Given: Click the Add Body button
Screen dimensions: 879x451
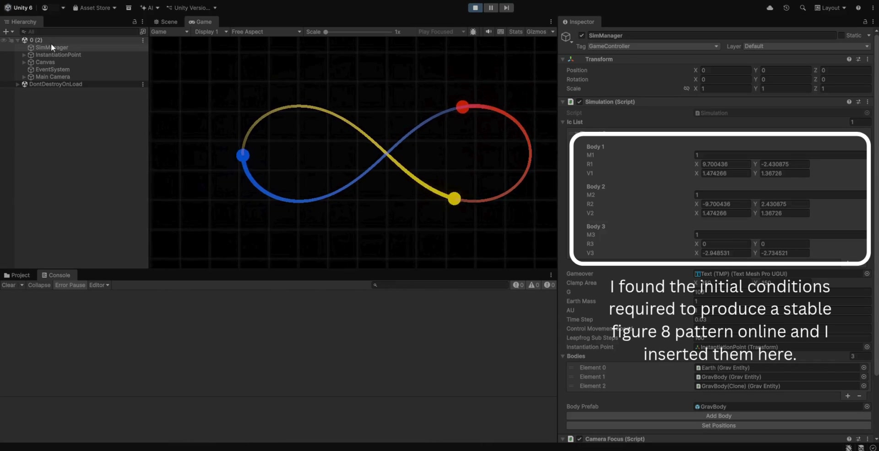Looking at the screenshot, I should (719, 416).
